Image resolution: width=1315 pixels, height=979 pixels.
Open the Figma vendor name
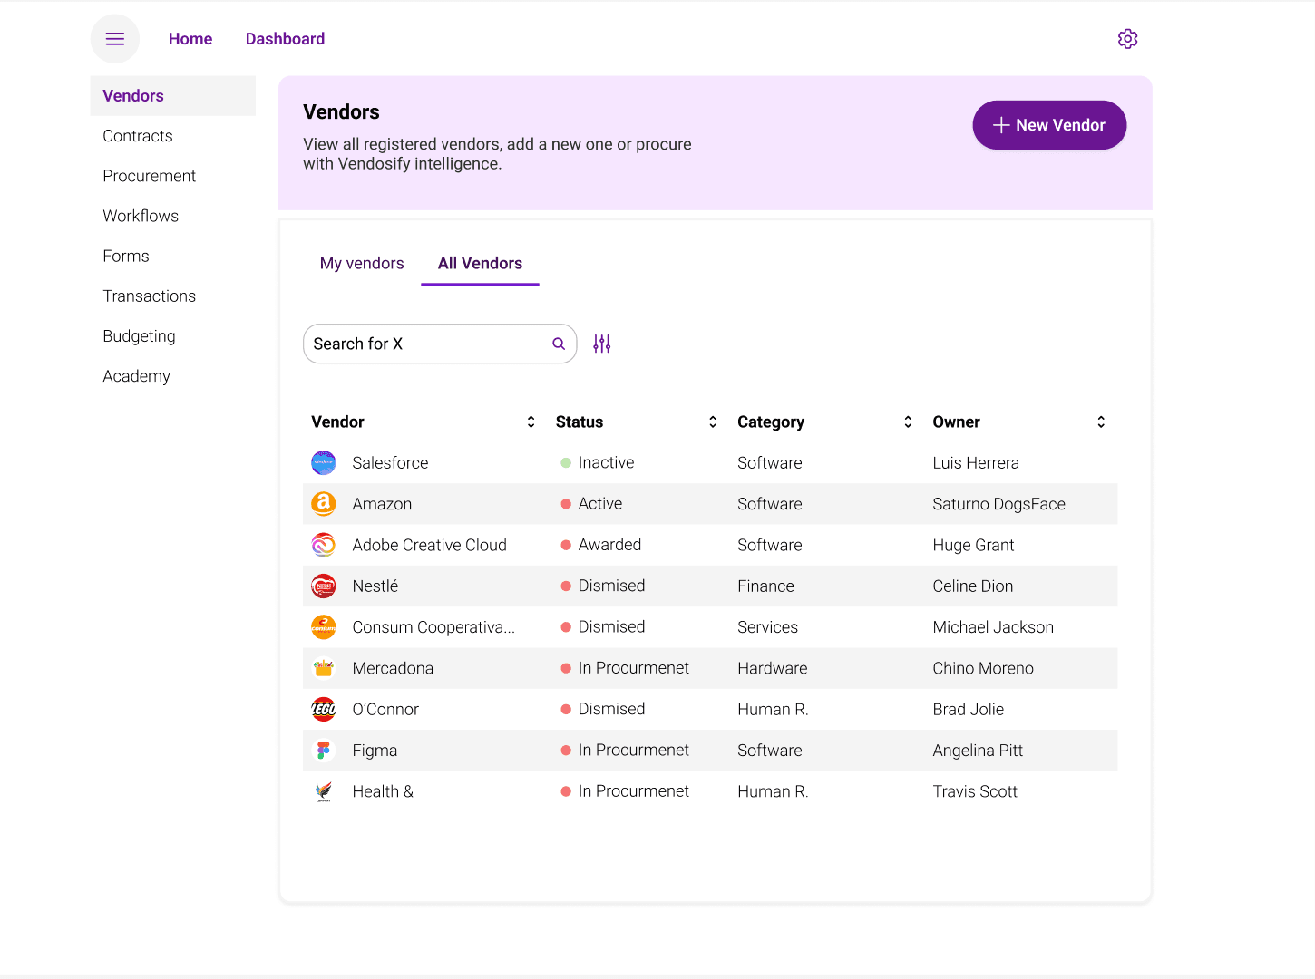tap(375, 751)
